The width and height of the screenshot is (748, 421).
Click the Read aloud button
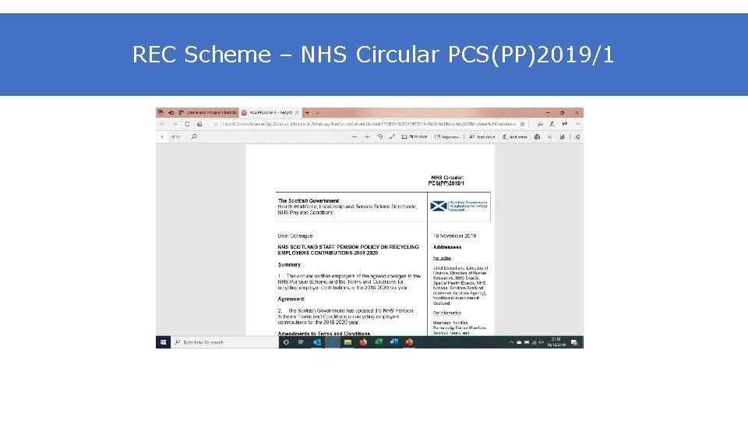[482, 137]
